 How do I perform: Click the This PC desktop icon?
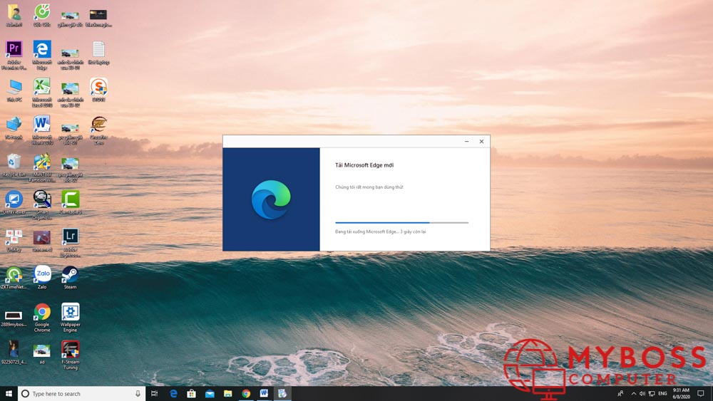tap(14, 87)
